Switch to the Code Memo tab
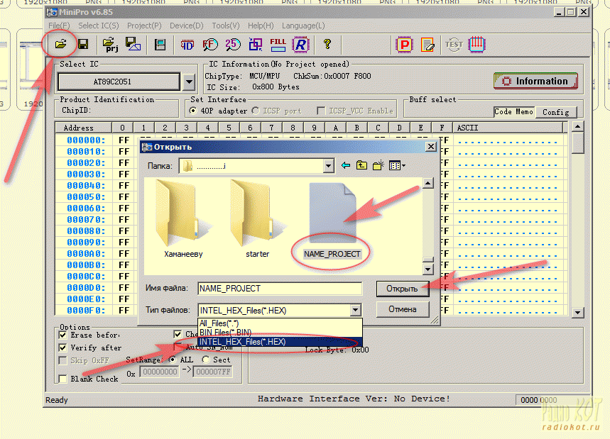The width and height of the screenshot is (610, 439). [514, 112]
